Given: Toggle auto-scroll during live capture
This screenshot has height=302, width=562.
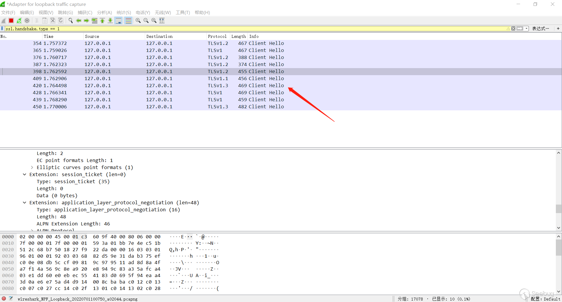Looking at the screenshot, I should pyautogui.click(x=119, y=21).
